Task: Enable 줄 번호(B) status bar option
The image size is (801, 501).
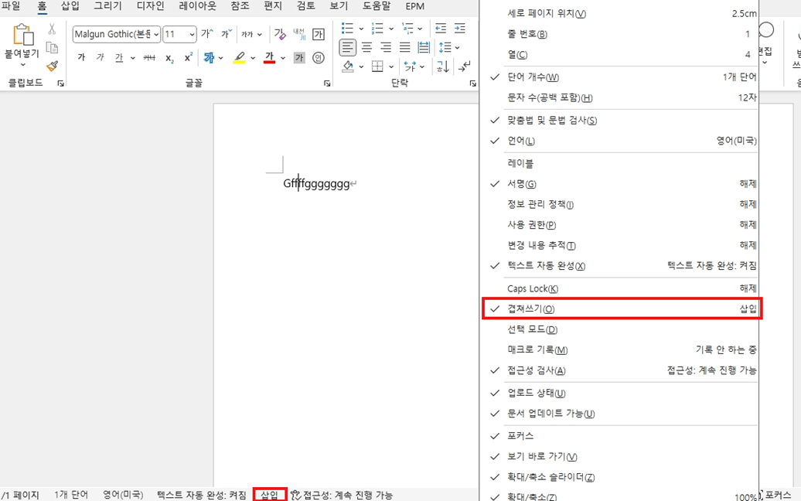Action: 620,34
